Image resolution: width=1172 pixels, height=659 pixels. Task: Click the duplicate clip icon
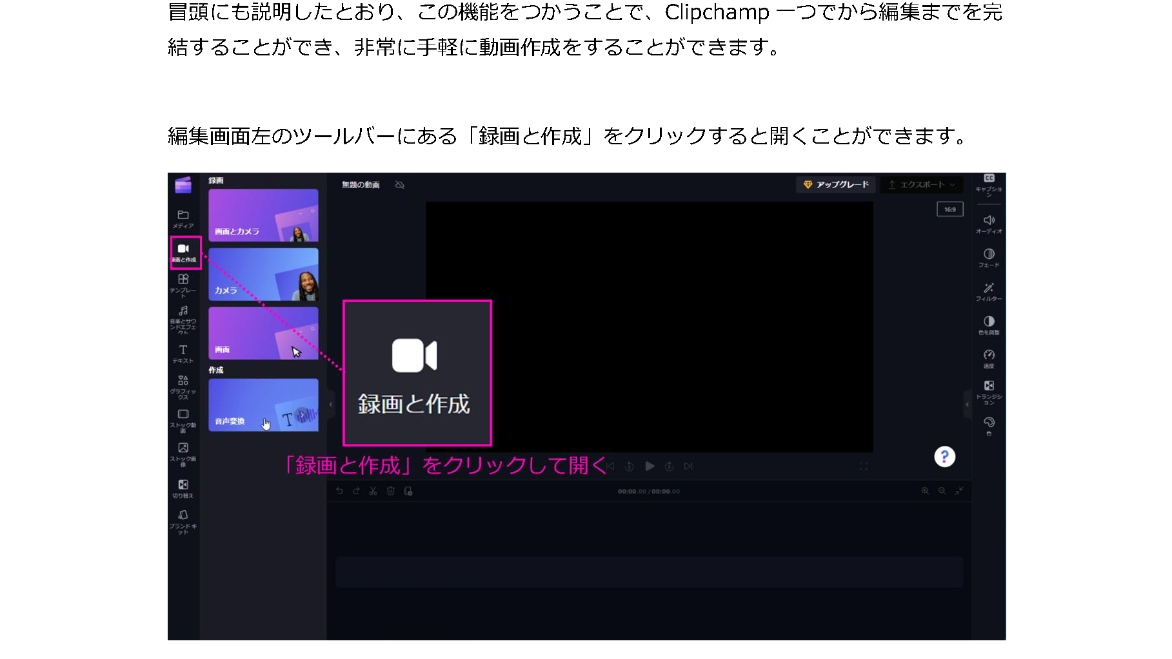pyautogui.click(x=408, y=491)
